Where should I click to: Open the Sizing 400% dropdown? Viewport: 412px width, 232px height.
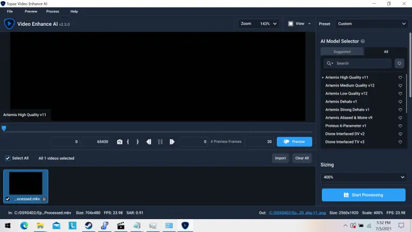(x=364, y=177)
